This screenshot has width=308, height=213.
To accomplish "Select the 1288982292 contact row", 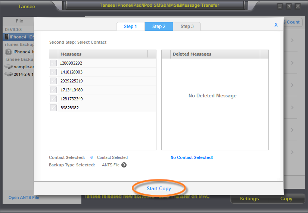I will 103,63.
